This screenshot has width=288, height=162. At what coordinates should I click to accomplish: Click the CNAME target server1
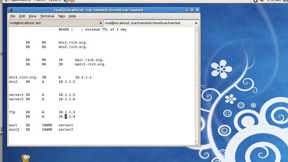point(66,125)
